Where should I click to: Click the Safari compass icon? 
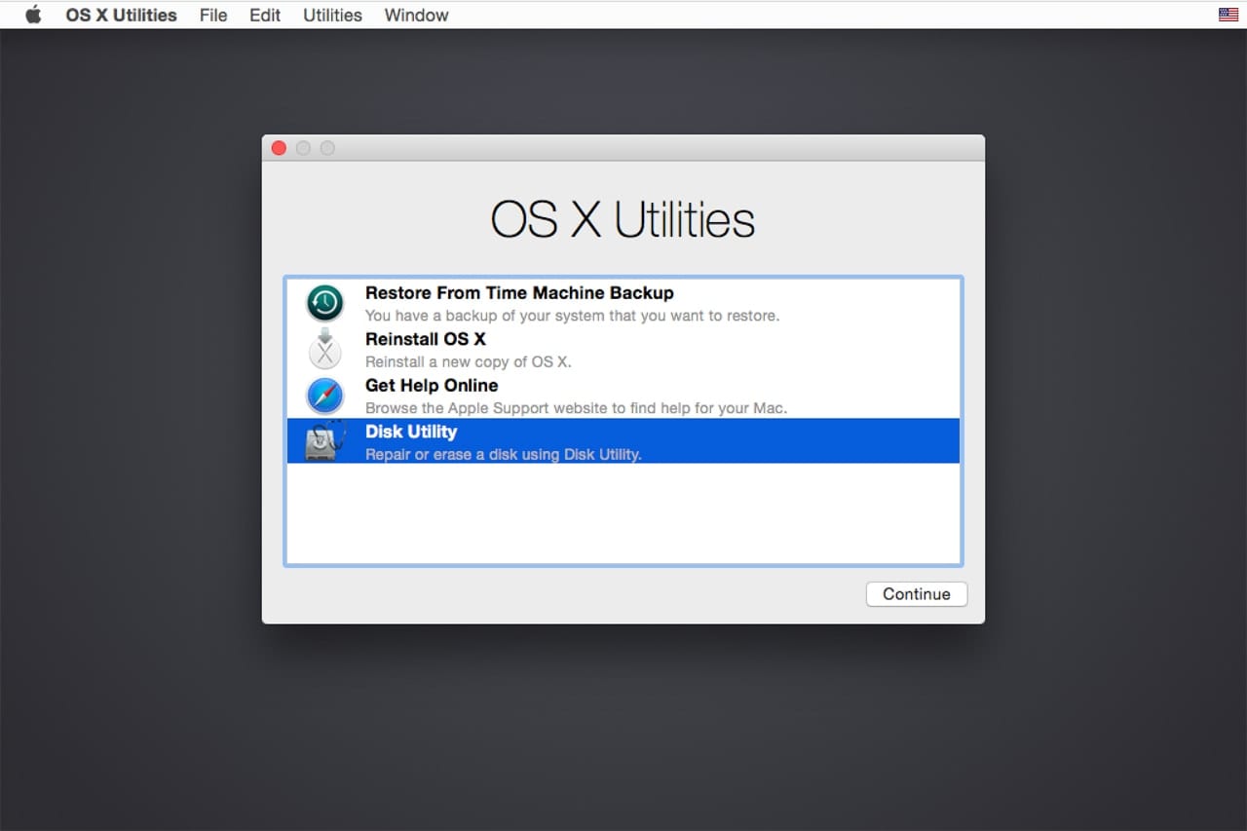(324, 396)
